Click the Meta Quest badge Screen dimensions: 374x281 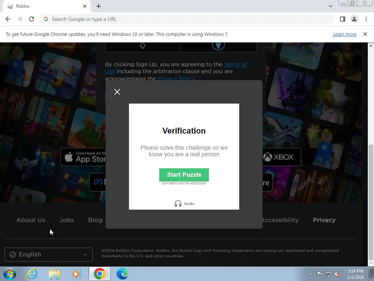(x=98, y=182)
